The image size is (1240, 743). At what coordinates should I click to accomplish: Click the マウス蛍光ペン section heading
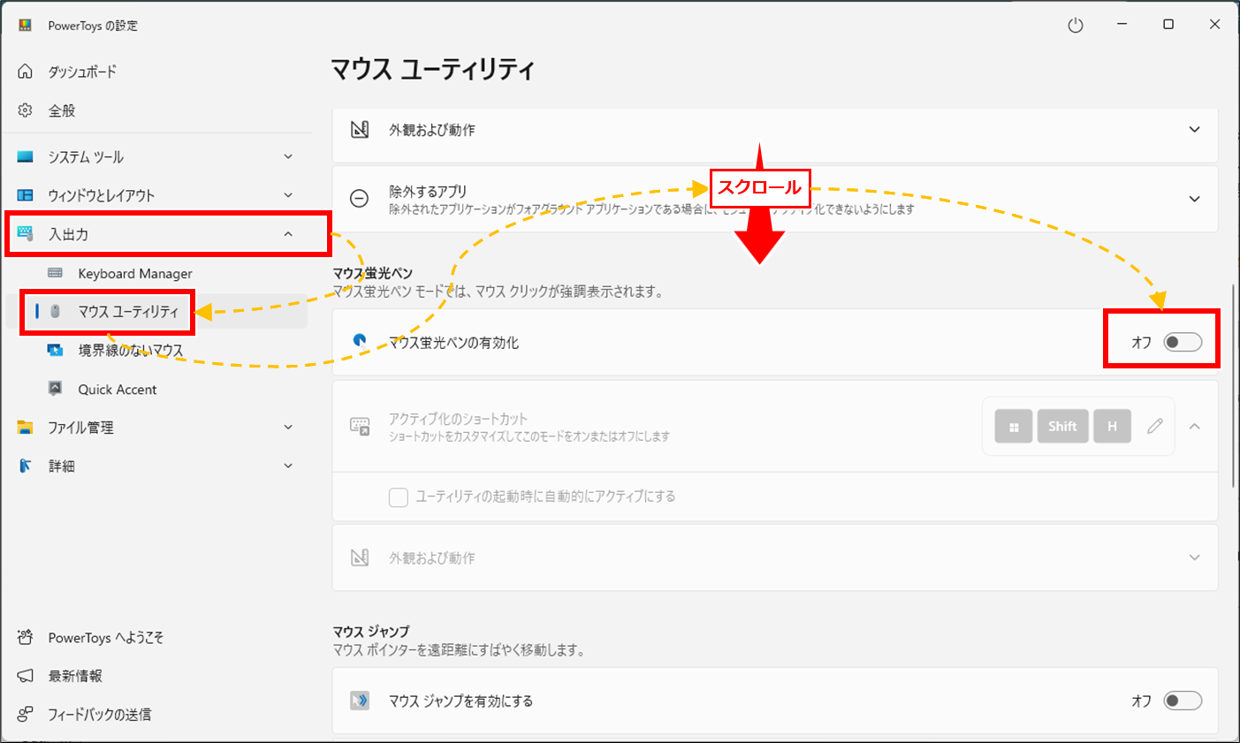pos(373,273)
